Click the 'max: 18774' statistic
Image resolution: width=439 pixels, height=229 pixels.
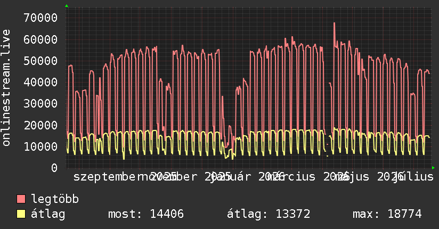[387, 214]
